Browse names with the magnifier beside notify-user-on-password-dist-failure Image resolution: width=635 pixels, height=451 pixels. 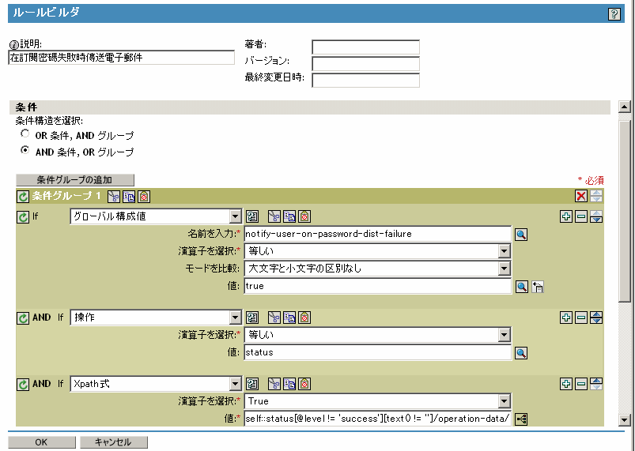tap(521, 235)
